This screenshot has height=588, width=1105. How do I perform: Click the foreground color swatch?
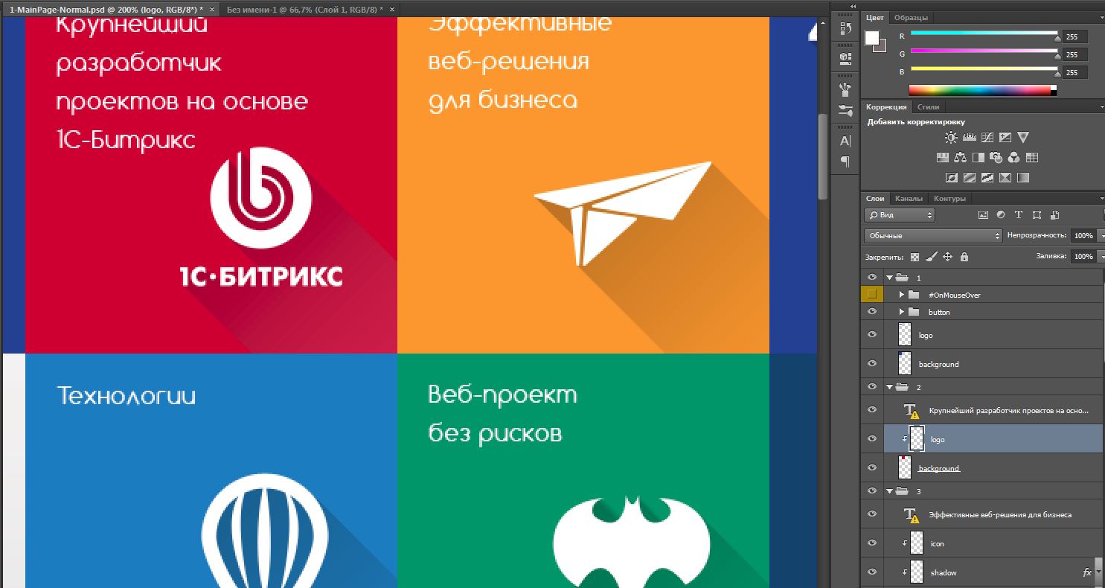pyautogui.click(x=873, y=38)
